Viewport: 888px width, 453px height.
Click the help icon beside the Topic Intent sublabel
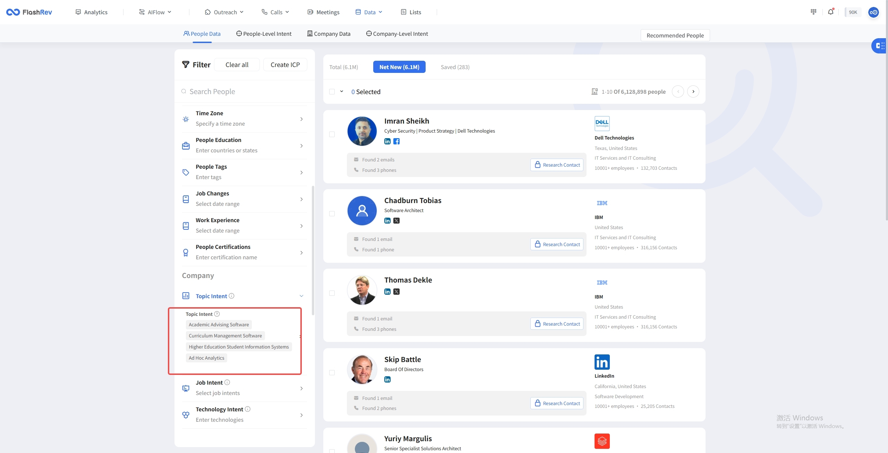(217, 314)
